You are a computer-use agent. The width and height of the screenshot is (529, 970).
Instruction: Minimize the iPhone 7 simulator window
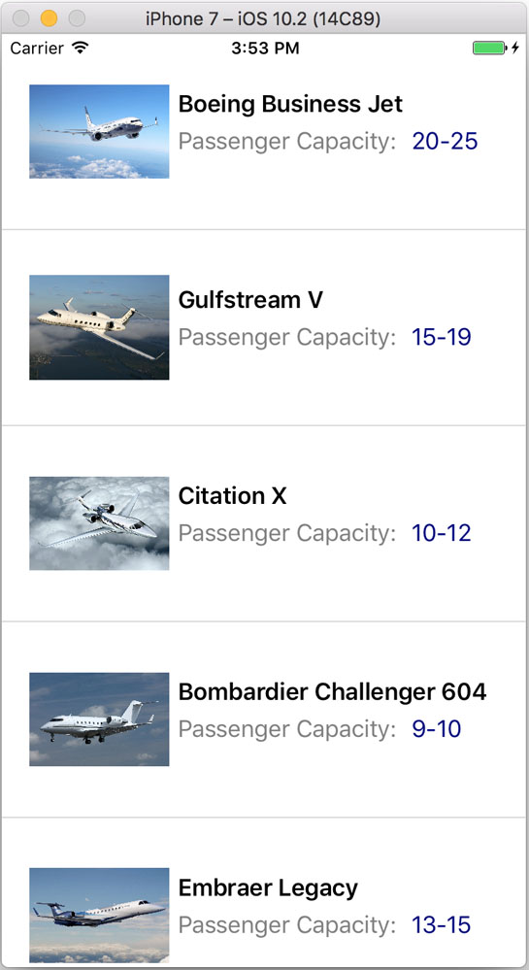49,18
